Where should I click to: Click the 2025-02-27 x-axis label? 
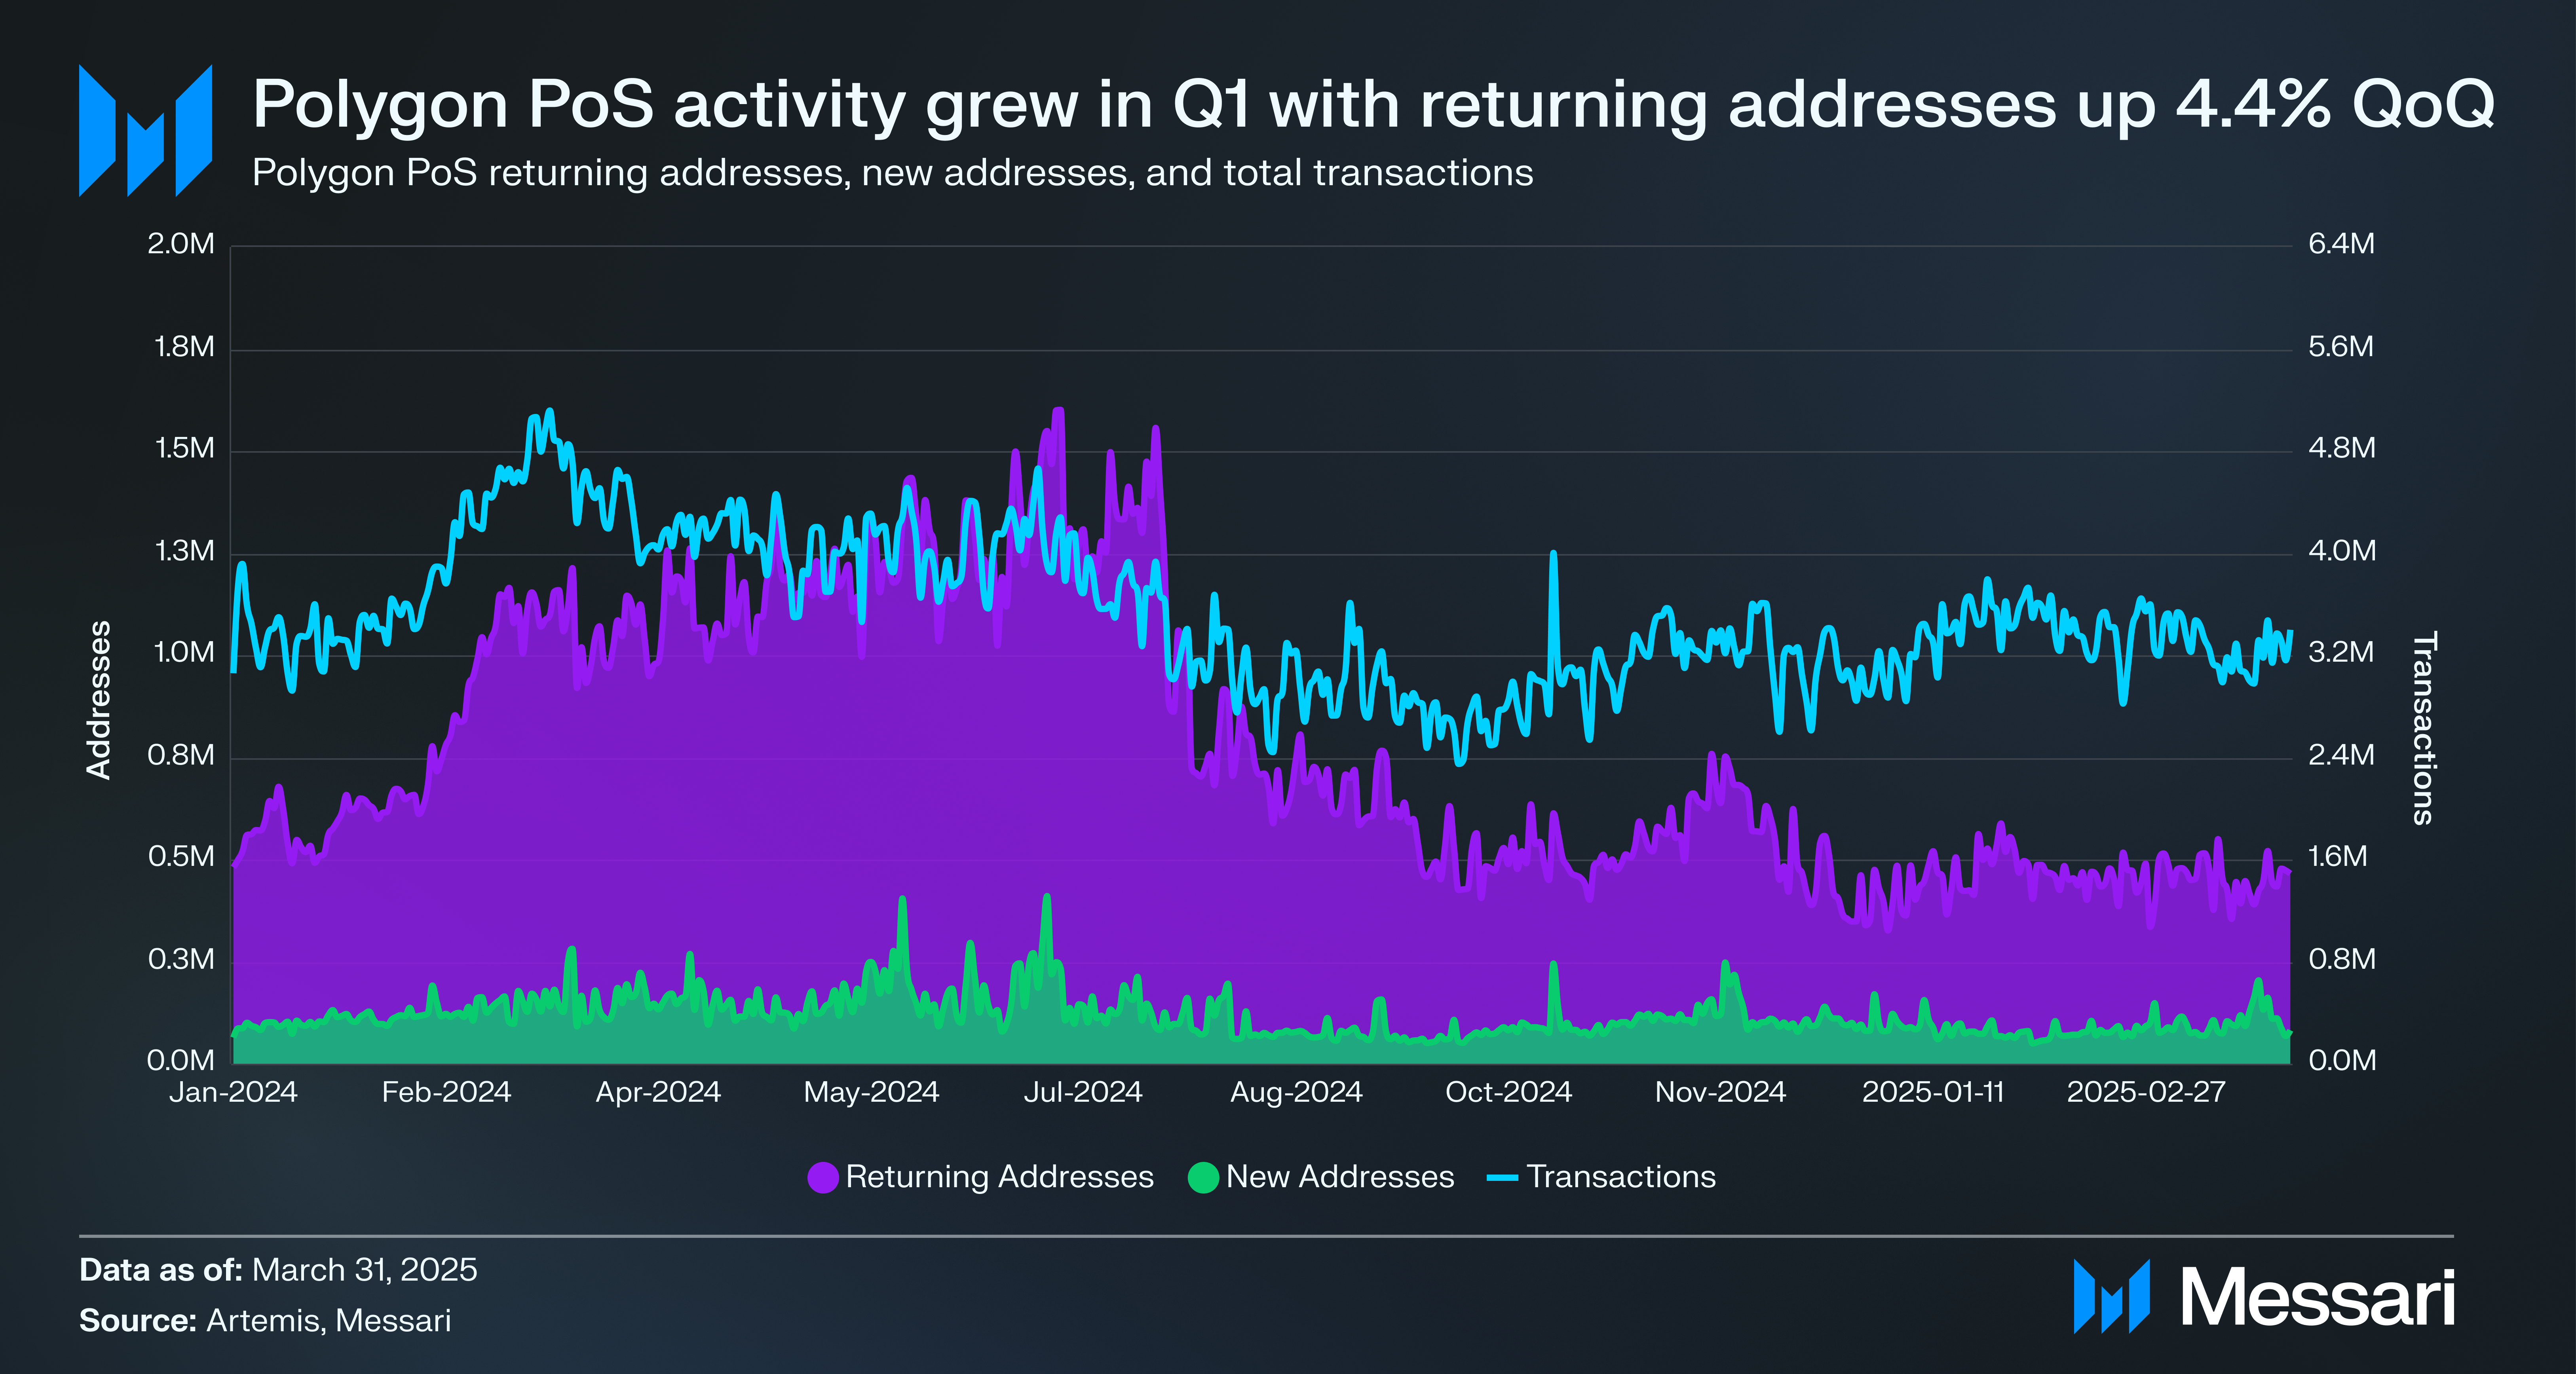click(x=2146, y=1091)
